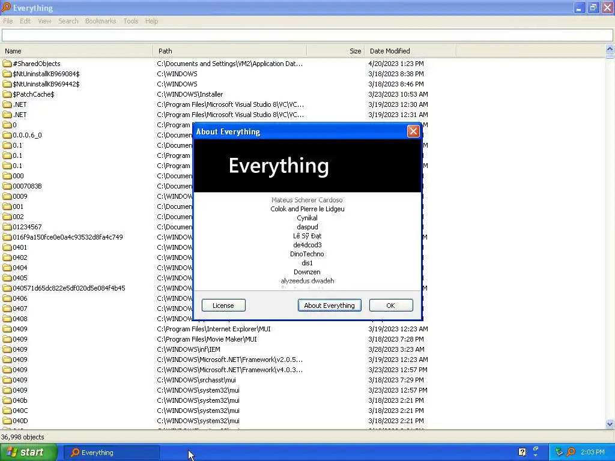The height and width of the screenshot is (461, 615).
Task: Click the system clock 2:03 PM
Action: click(593, 452)
